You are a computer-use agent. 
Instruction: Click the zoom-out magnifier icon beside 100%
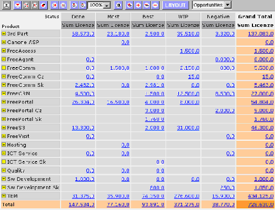coord(82,5)
